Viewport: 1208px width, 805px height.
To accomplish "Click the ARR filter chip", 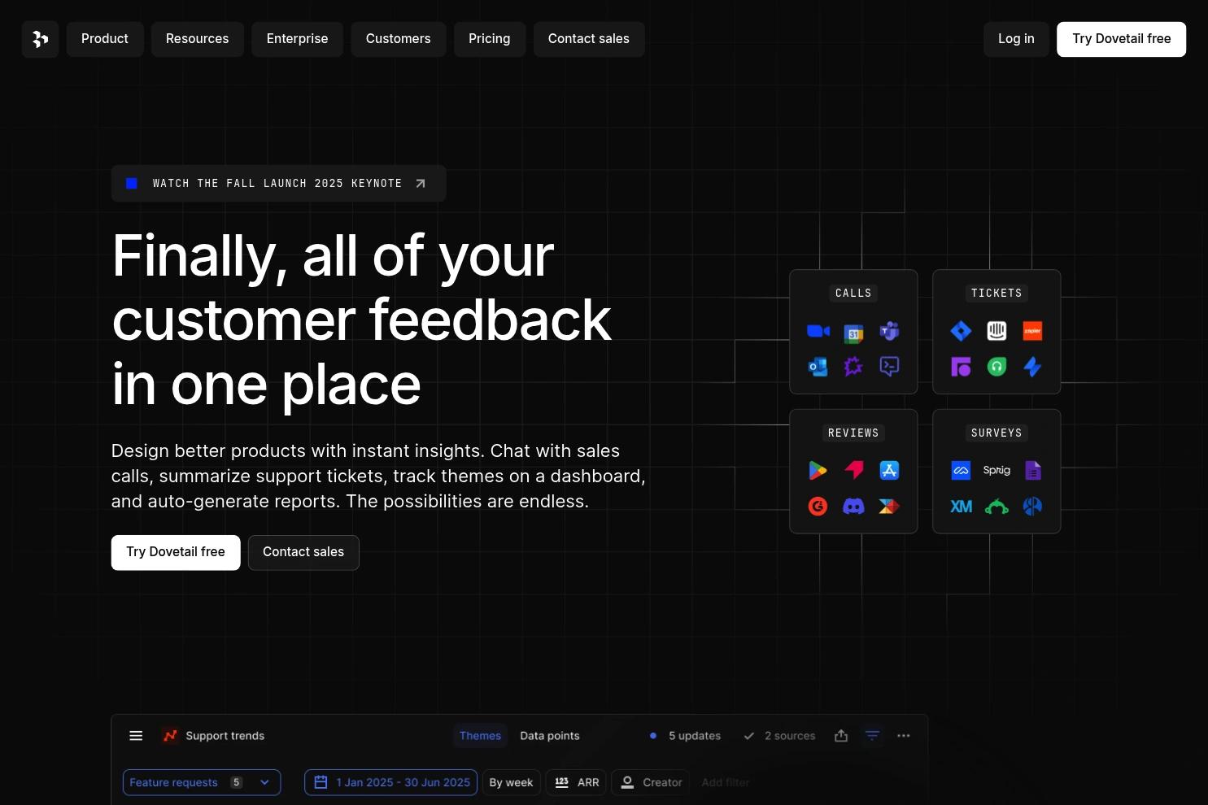I will (x=577, y=782).
